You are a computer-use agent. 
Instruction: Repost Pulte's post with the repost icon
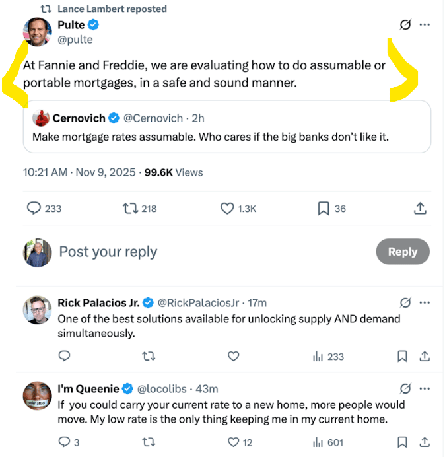pyautogui.click(x=131, y=209)
